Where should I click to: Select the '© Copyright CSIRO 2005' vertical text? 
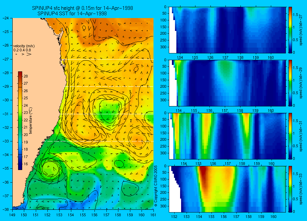[156, 186]
